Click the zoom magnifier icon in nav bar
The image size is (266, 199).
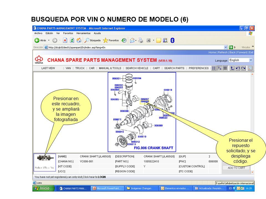(250, 68)
